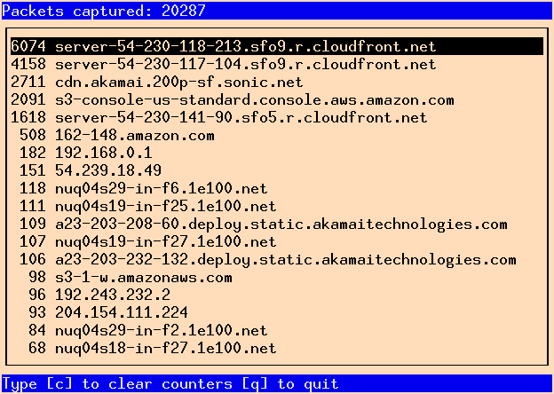Viewport: 554px width, 394px height.
Task: Click the 192.168.0.1 address row
Action: tap(277, 153)
